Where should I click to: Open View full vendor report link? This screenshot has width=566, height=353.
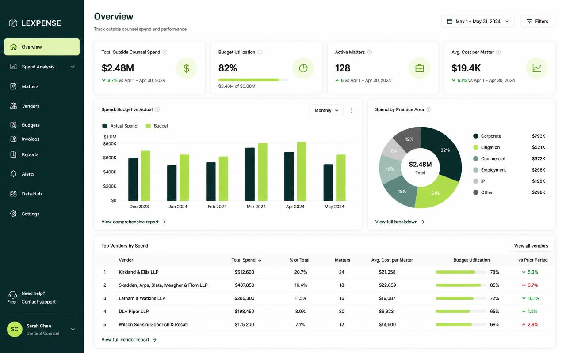pyautogui.click(x=129, y=340)
